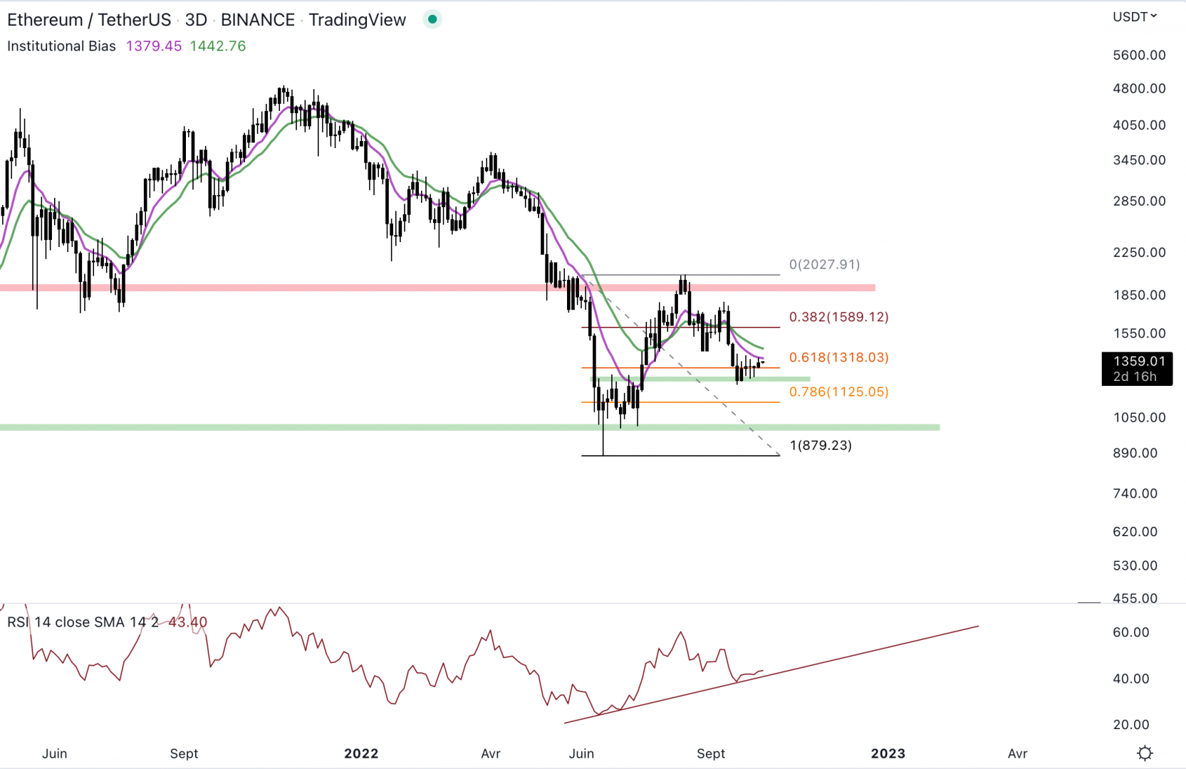Click the 0.382(1589.12) Fibonacci level label
1186x769 pixels.
coord(838,317)
